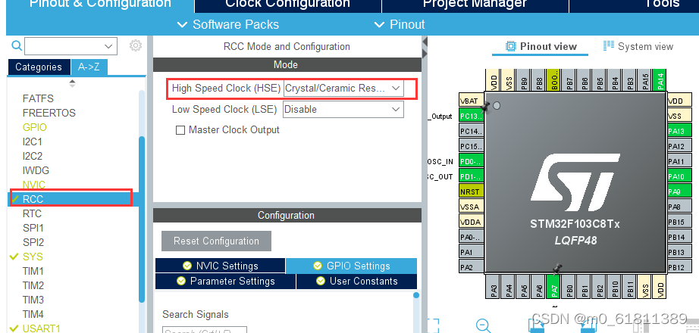Open the Pinout & Configuration tab

tap(100, 5)
